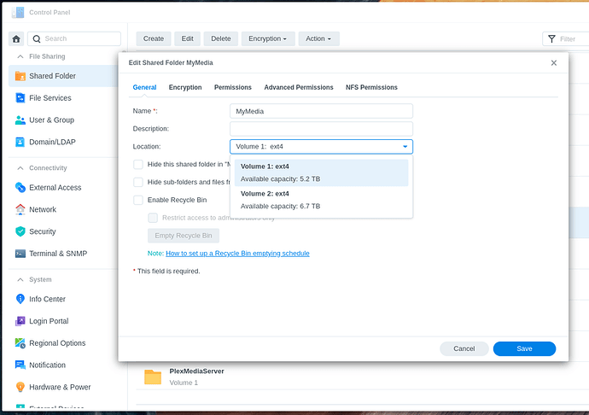The height and width of the screenshot is (415, 589).
Task: Click the Edit button
Action: pos(187,38)
